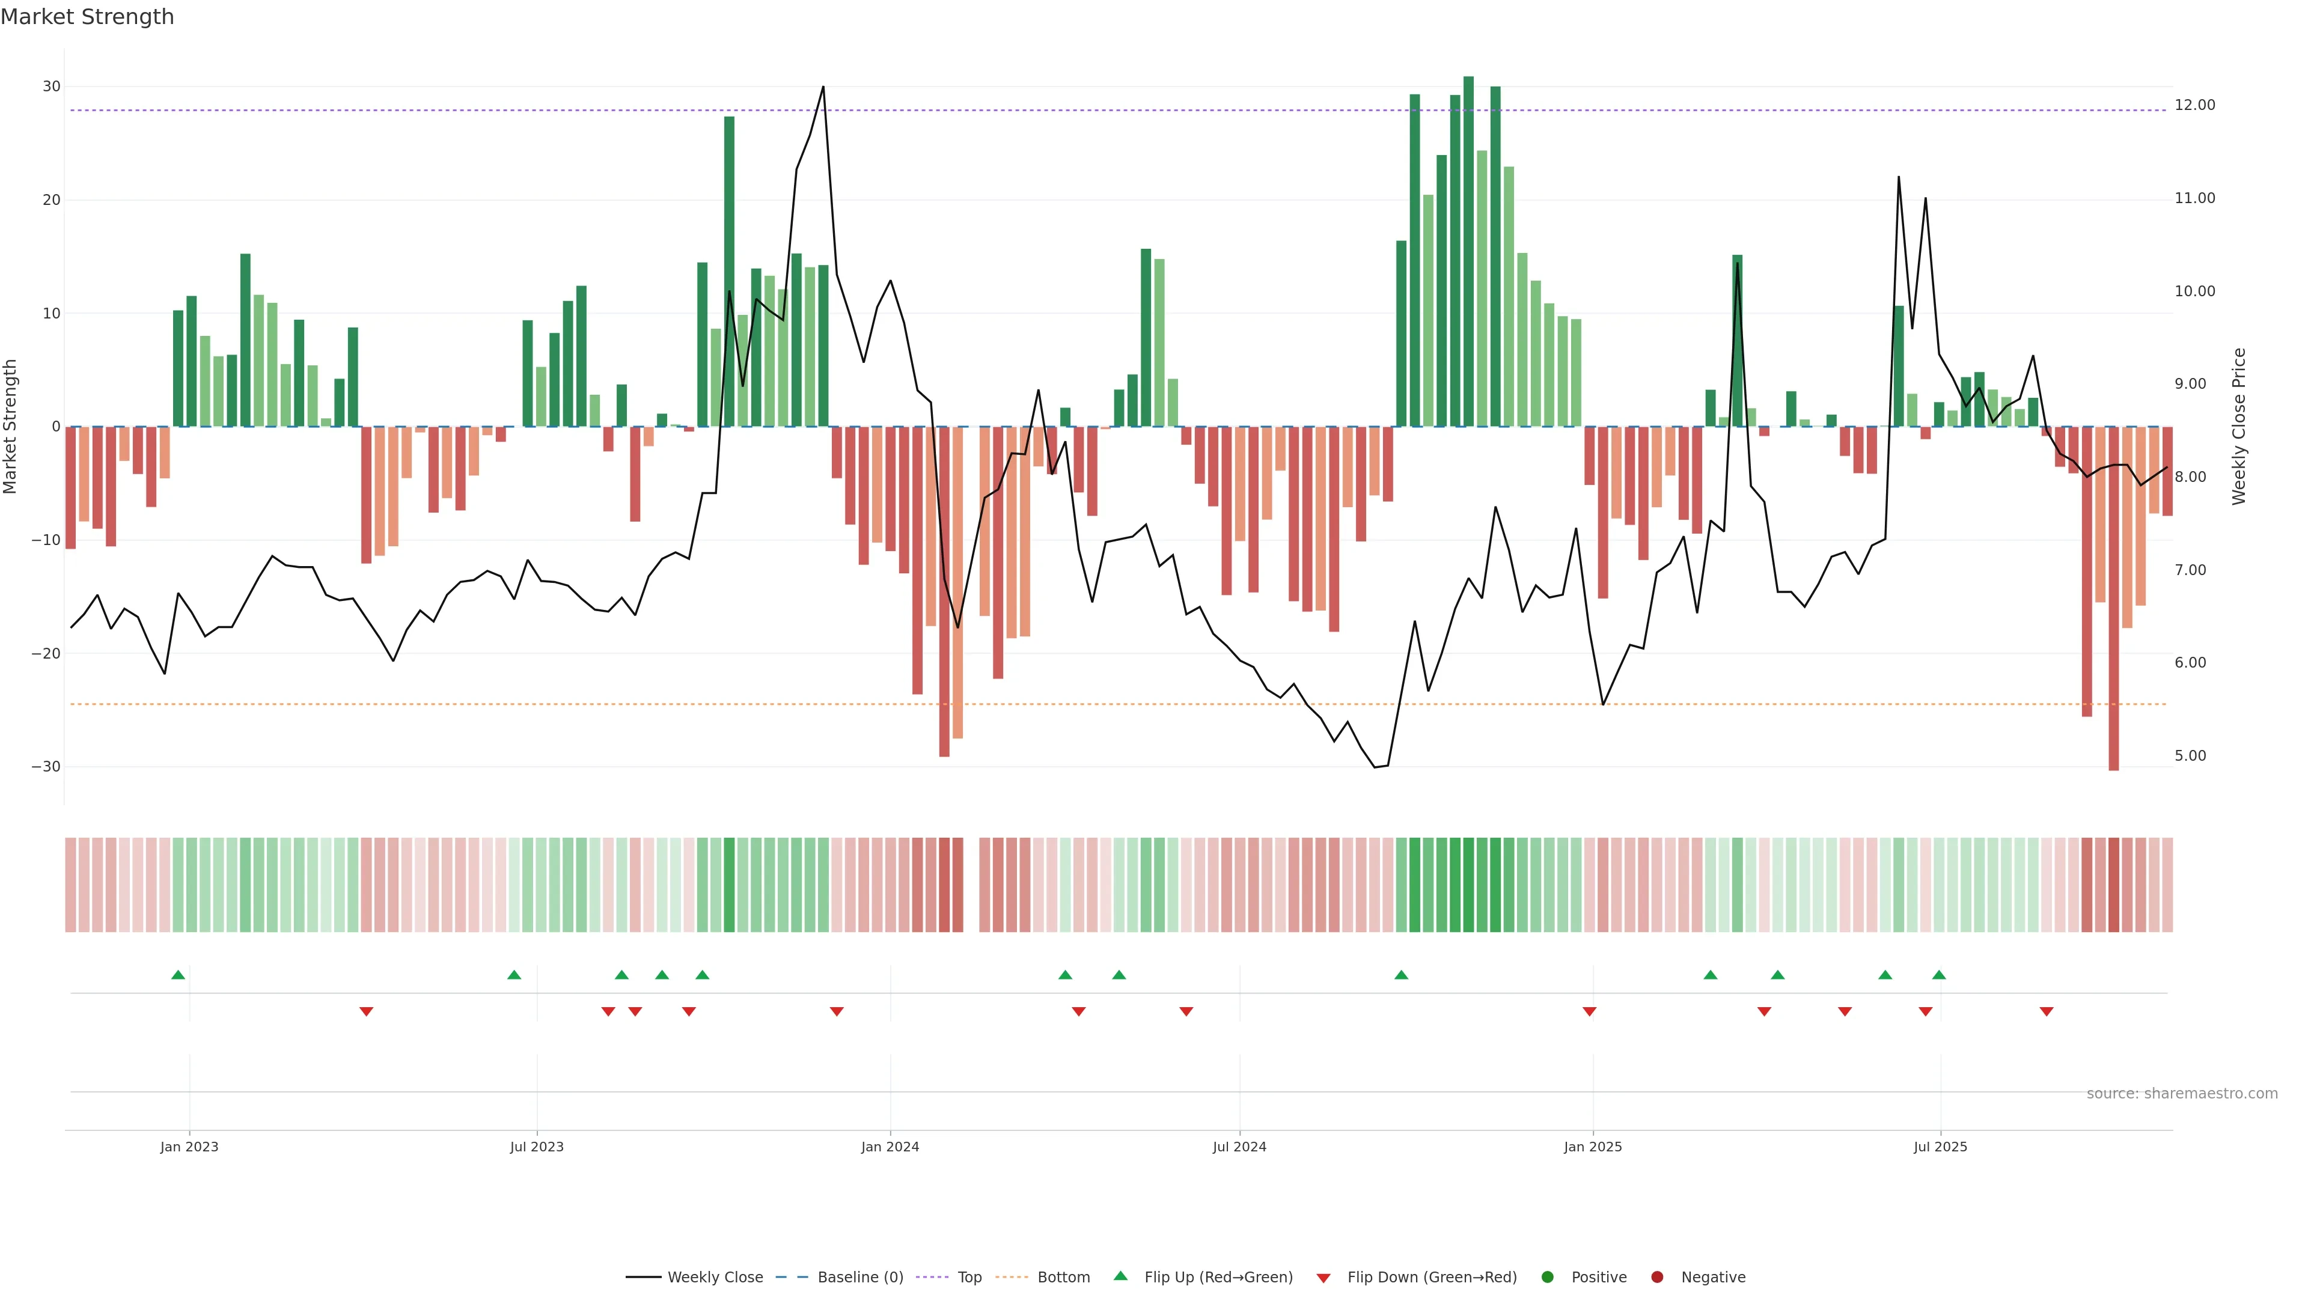Click the green Positive legend dot
The image size is (2308, 1298).
point(1547,1278)
